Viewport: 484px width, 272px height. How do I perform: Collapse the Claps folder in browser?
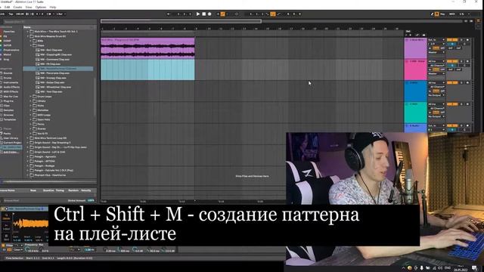tap(31, 45)
